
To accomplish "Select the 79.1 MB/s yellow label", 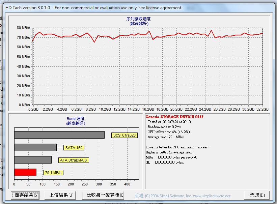I will point(53,173).
